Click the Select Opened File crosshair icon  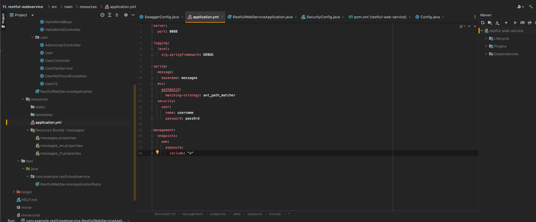(x=102, y=15)
